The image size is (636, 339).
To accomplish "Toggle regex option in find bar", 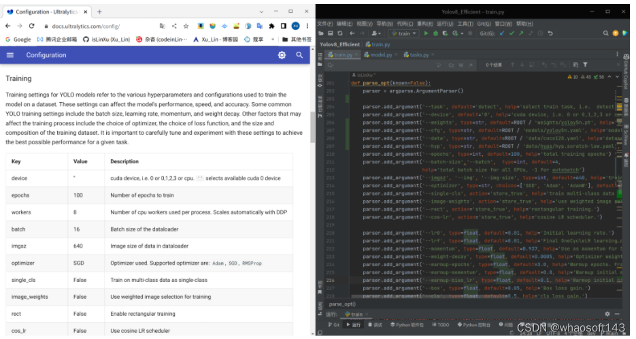I will click(x=471, y=65).
